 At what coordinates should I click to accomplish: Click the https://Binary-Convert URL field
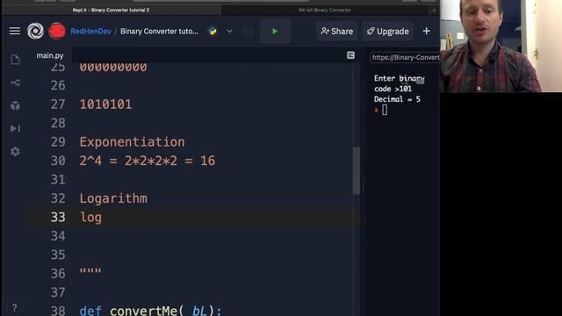tap(405, 57)
